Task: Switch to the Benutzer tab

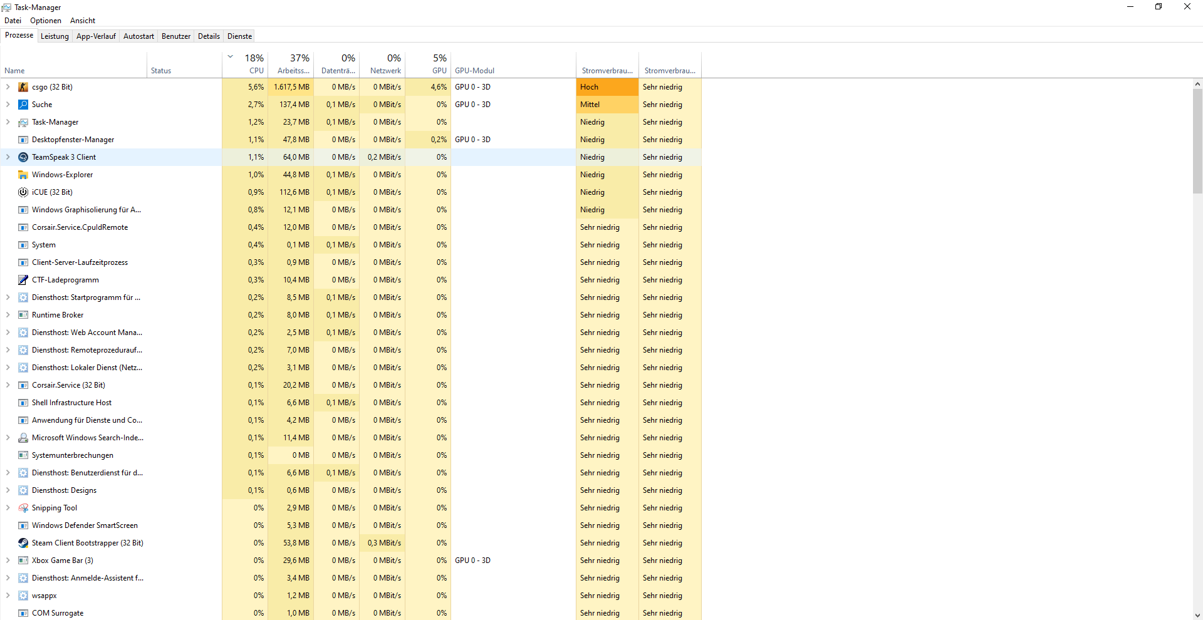Action: point(176,36)
